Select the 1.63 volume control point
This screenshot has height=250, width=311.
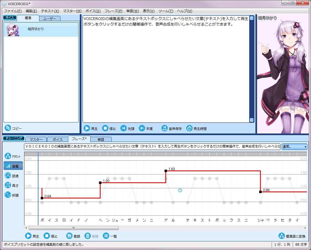pyautogui.click(x=166, y=171)
